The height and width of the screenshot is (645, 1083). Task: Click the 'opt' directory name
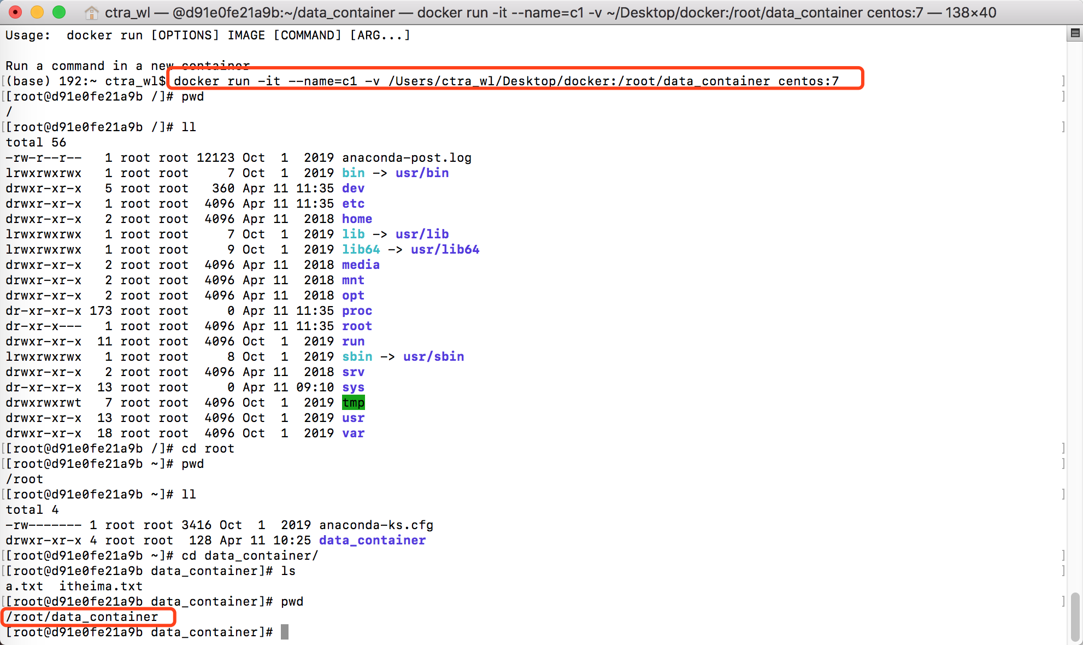(353, 296)
